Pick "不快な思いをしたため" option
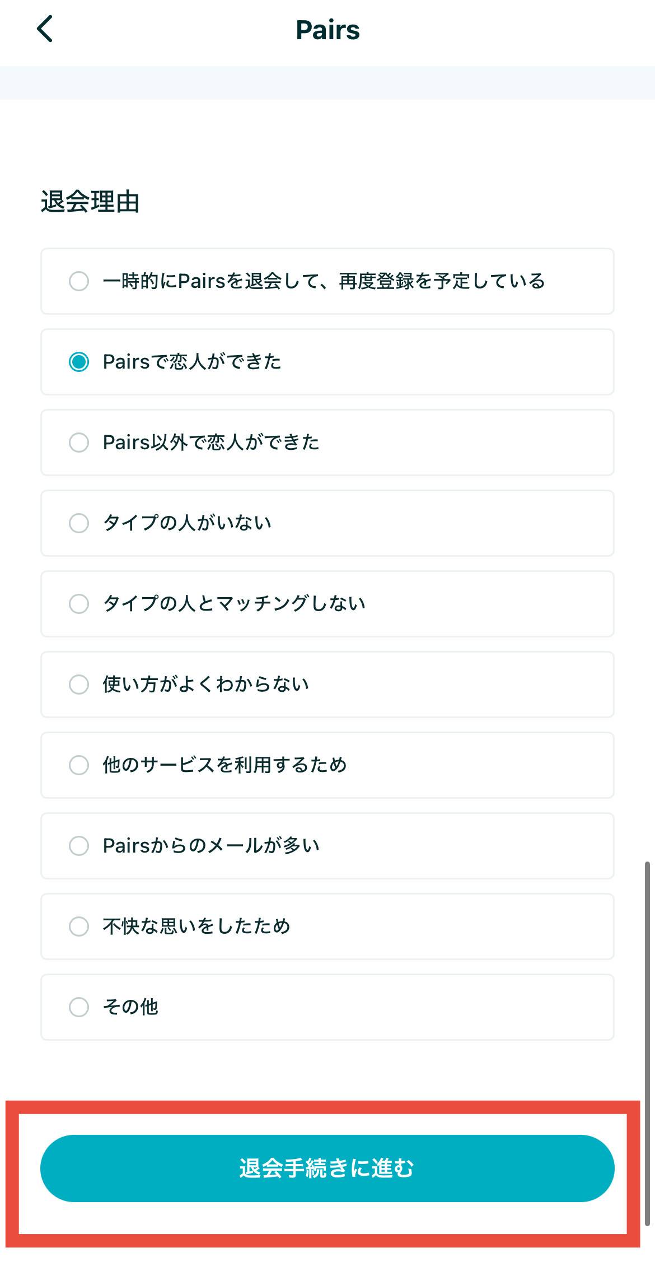This screenshot has width=655, height=1285. pyautogui.click(x=79, y=926)
